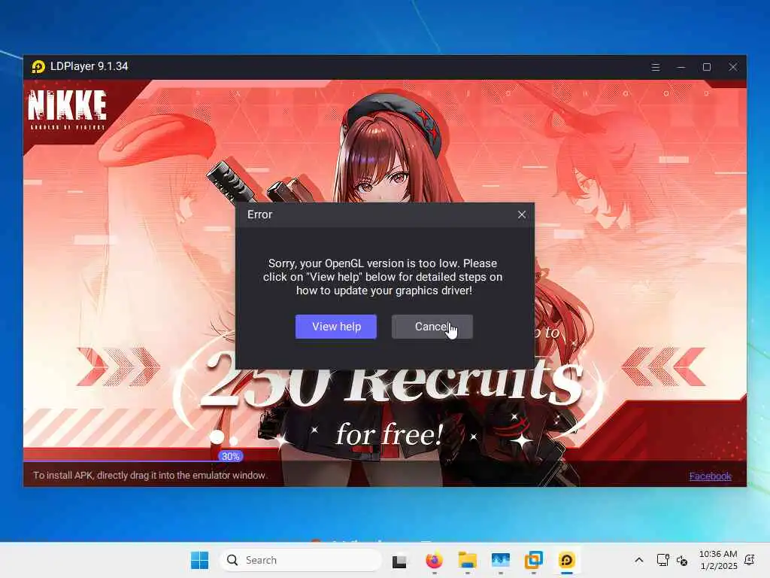Image resolution: width=770 pixels, height=578 pixels.
Task: Click the OpenGL version error message text
Action: point(383,277)
